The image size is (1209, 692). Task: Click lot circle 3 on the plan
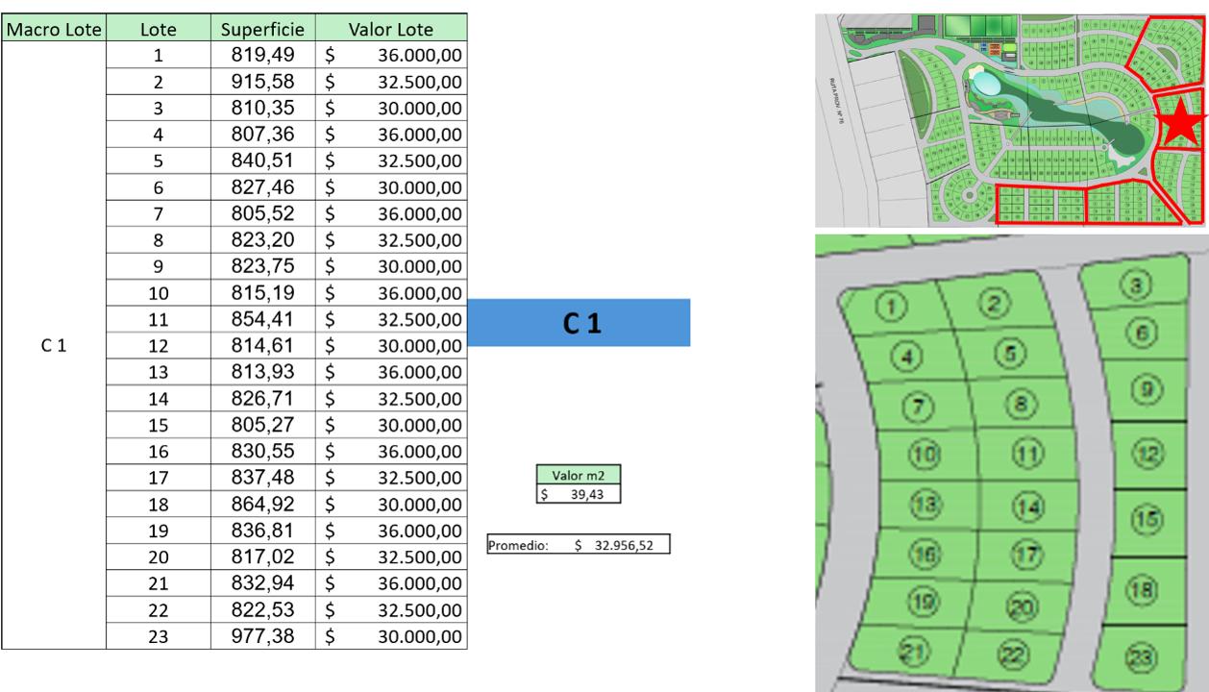tap(1137, 284)
